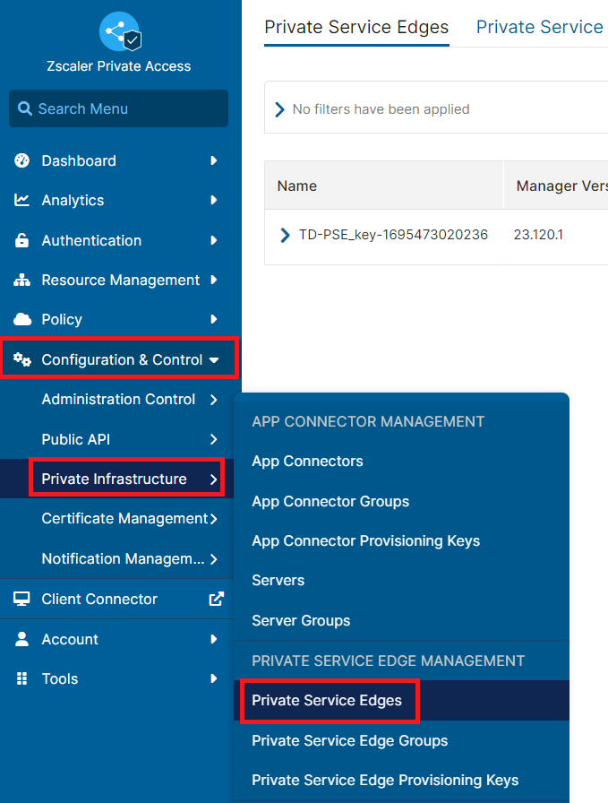Open the Analytics menu
This screenshot has height=803, width=608.
click(118, 200)
